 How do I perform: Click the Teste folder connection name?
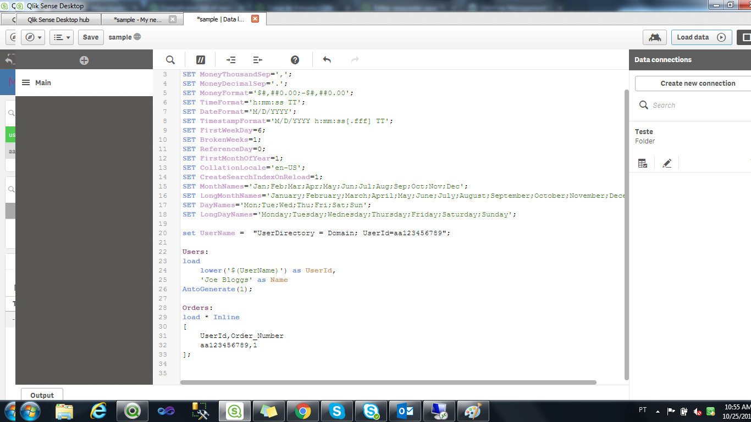point(644,131)
